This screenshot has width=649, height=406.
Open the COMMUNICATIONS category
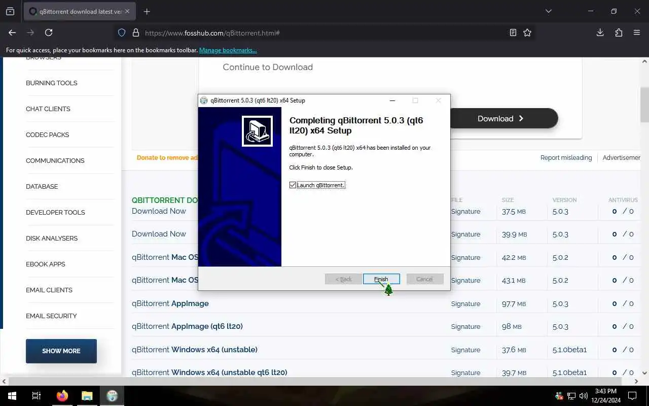55,160
